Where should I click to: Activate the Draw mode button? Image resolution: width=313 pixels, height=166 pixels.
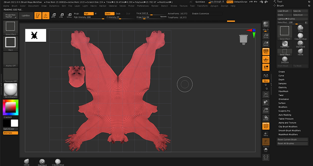46,16
